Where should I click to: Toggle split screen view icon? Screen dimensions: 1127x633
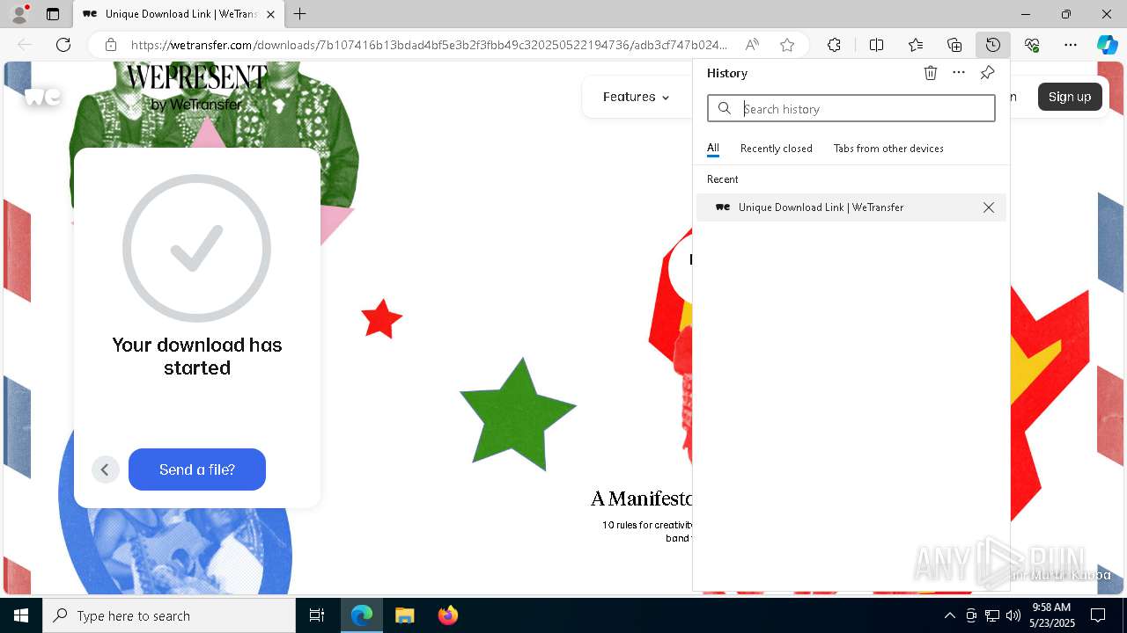(x=876, y=45)
